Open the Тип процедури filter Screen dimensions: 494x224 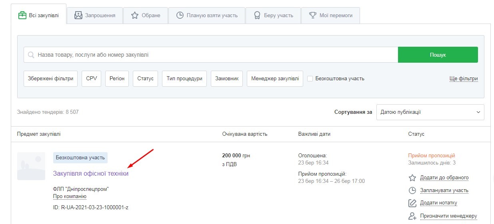[x=184, y=79]
